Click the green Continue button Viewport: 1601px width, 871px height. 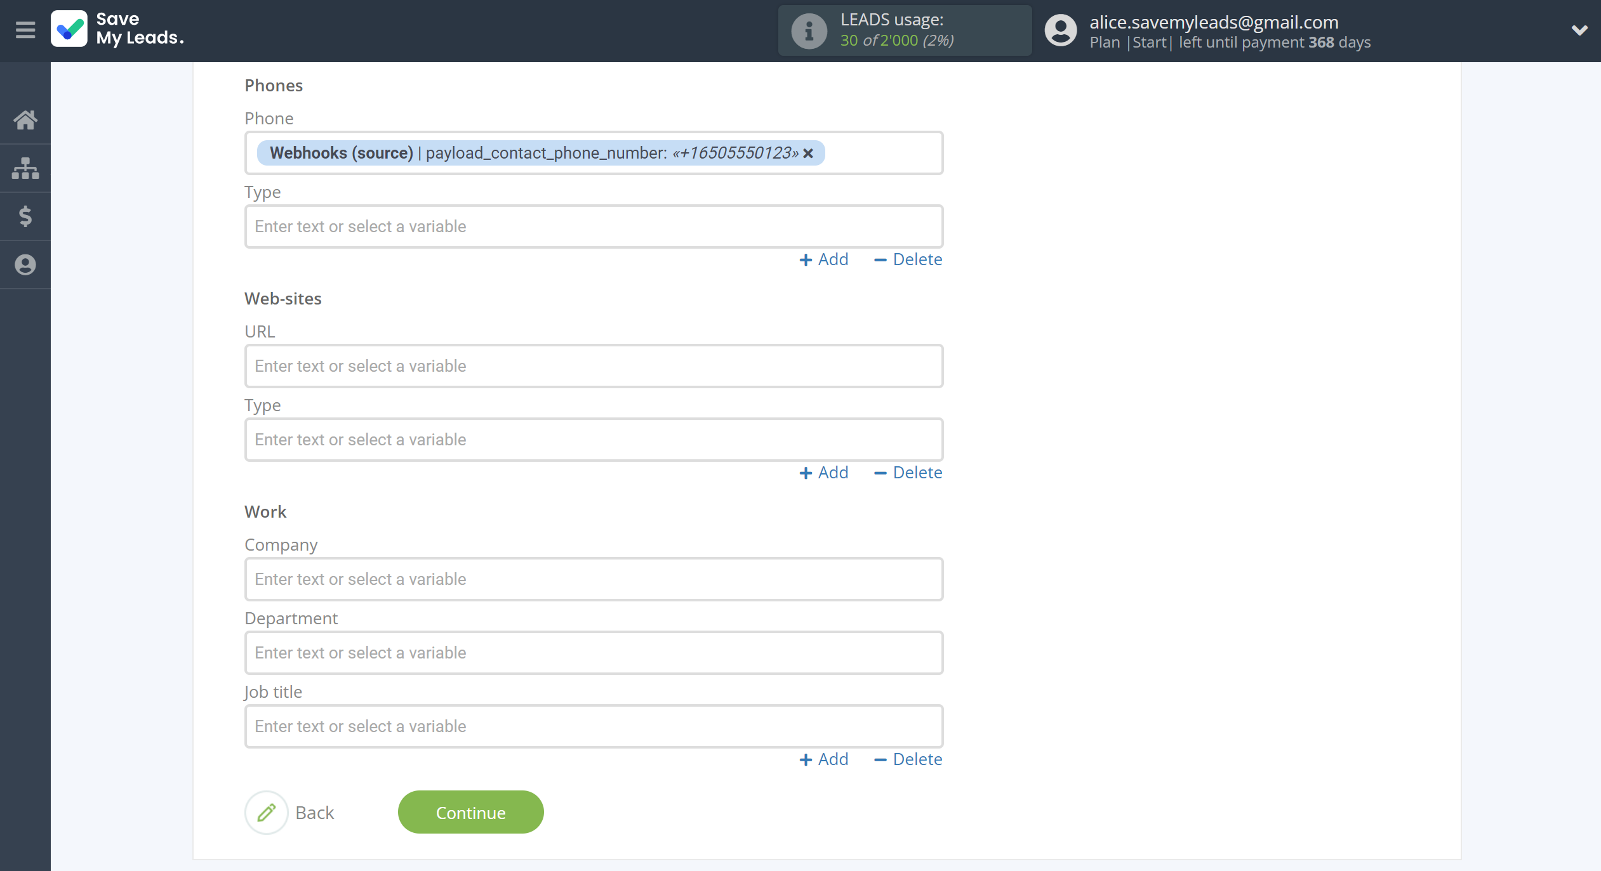coord(470,812)
